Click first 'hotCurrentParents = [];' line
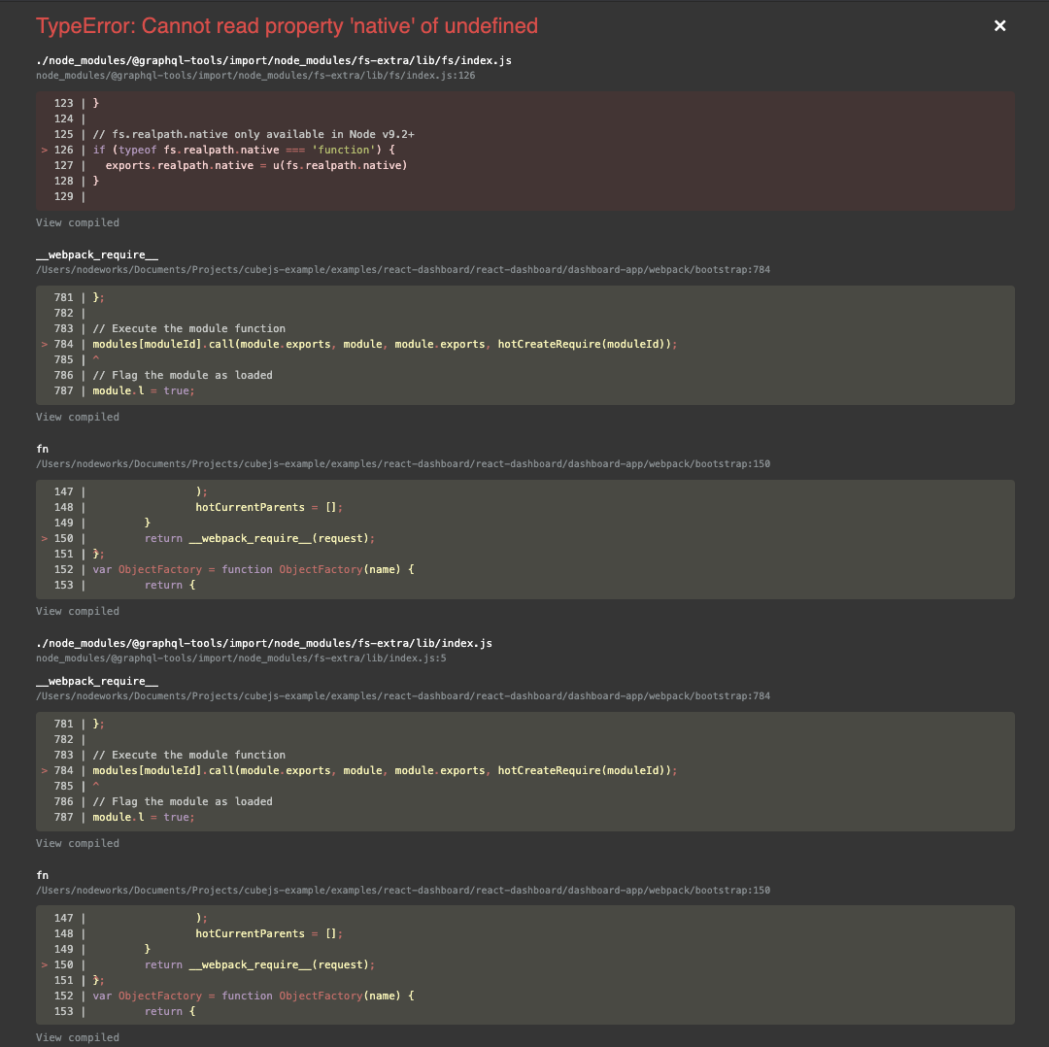The height and width of the screenshot is (1047, 1049). click(269, 507)
